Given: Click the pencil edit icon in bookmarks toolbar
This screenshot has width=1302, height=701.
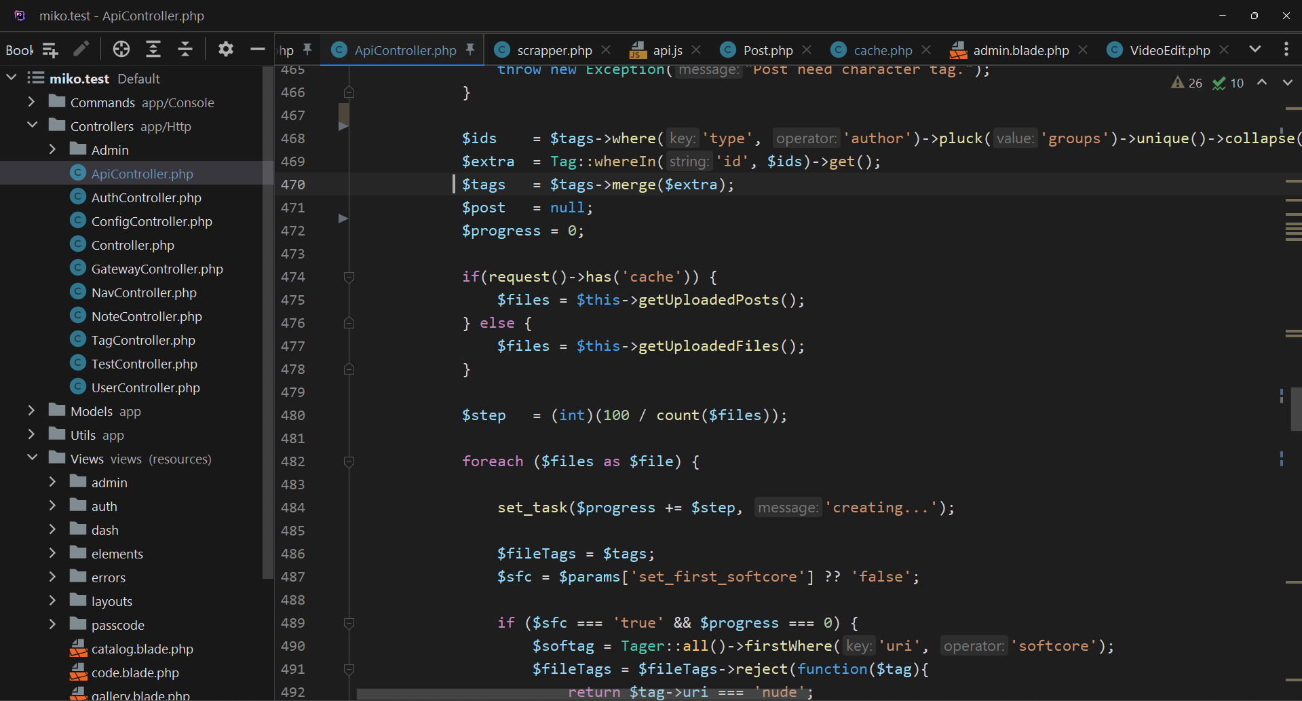Looking at the screenshot, I should (x=81, y=49).
